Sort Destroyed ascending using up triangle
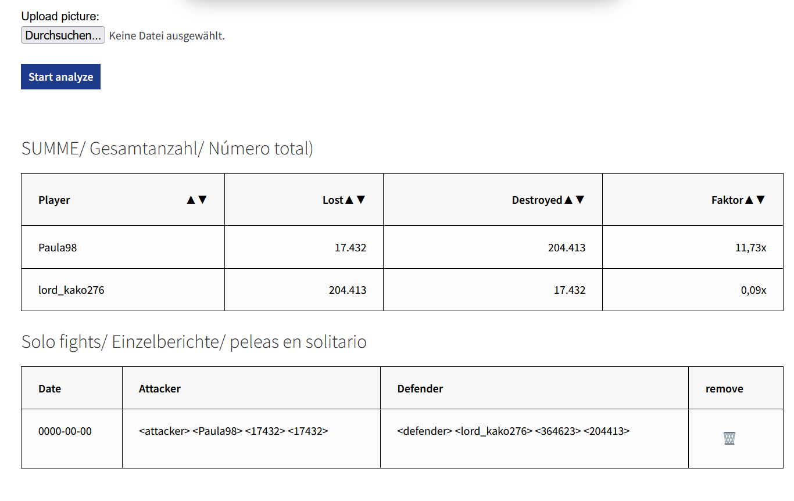Image resolution: width=794 pixels, height=501 pixels. [568, 200]
